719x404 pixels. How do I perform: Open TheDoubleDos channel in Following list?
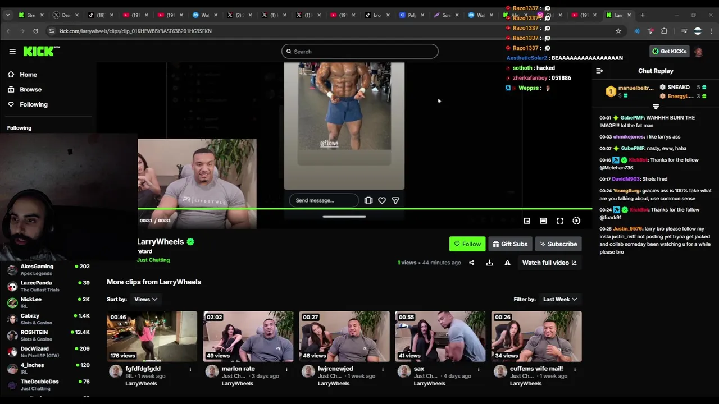(x=48, y=385)
